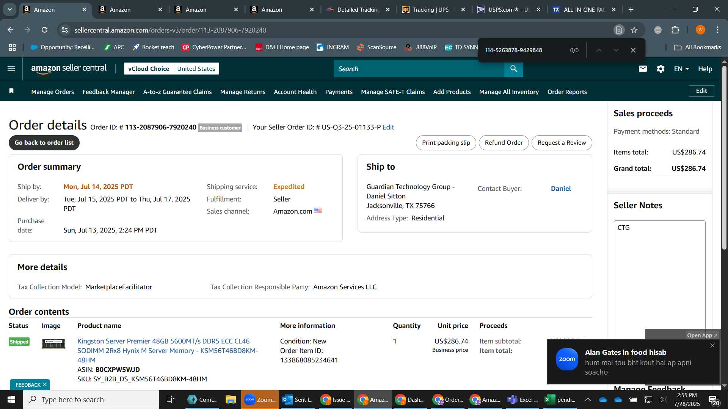This screenshot has width=728, height=409.
Task: Open Payments menu item
Action: point(339,92)
